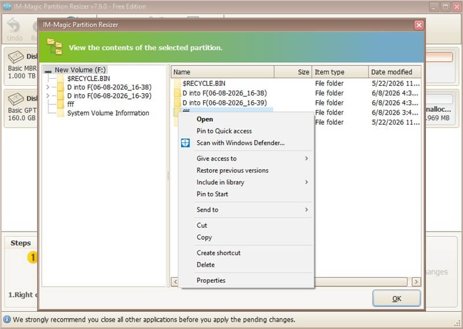Open the Include in library submenu

[x=247, y=182]
